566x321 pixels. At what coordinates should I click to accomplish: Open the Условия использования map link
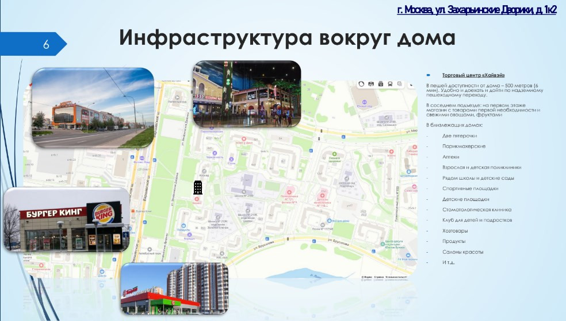[x=396, y=277]
